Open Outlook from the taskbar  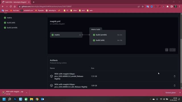[x=42, y=99]
